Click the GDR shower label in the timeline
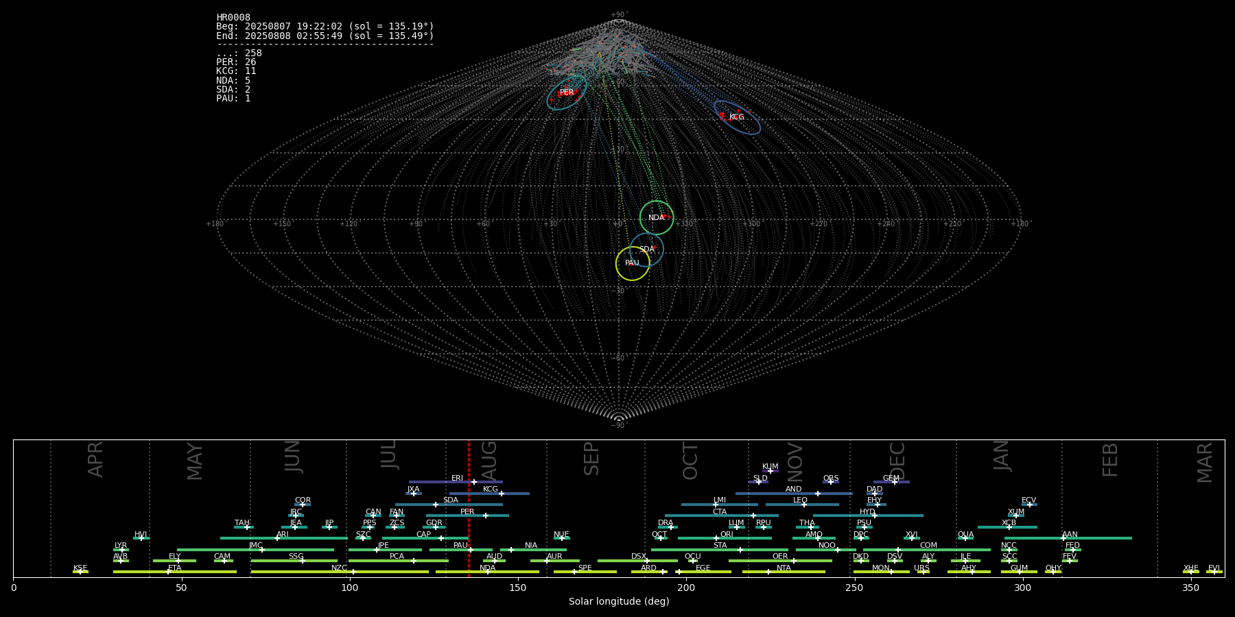The width and height of the screenshot is (1235, 617). 434,523
